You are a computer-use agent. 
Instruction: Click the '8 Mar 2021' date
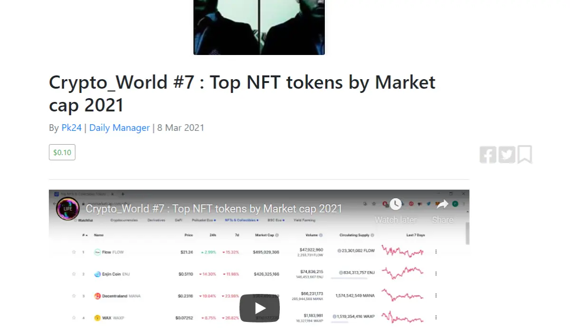pos(180,128)
